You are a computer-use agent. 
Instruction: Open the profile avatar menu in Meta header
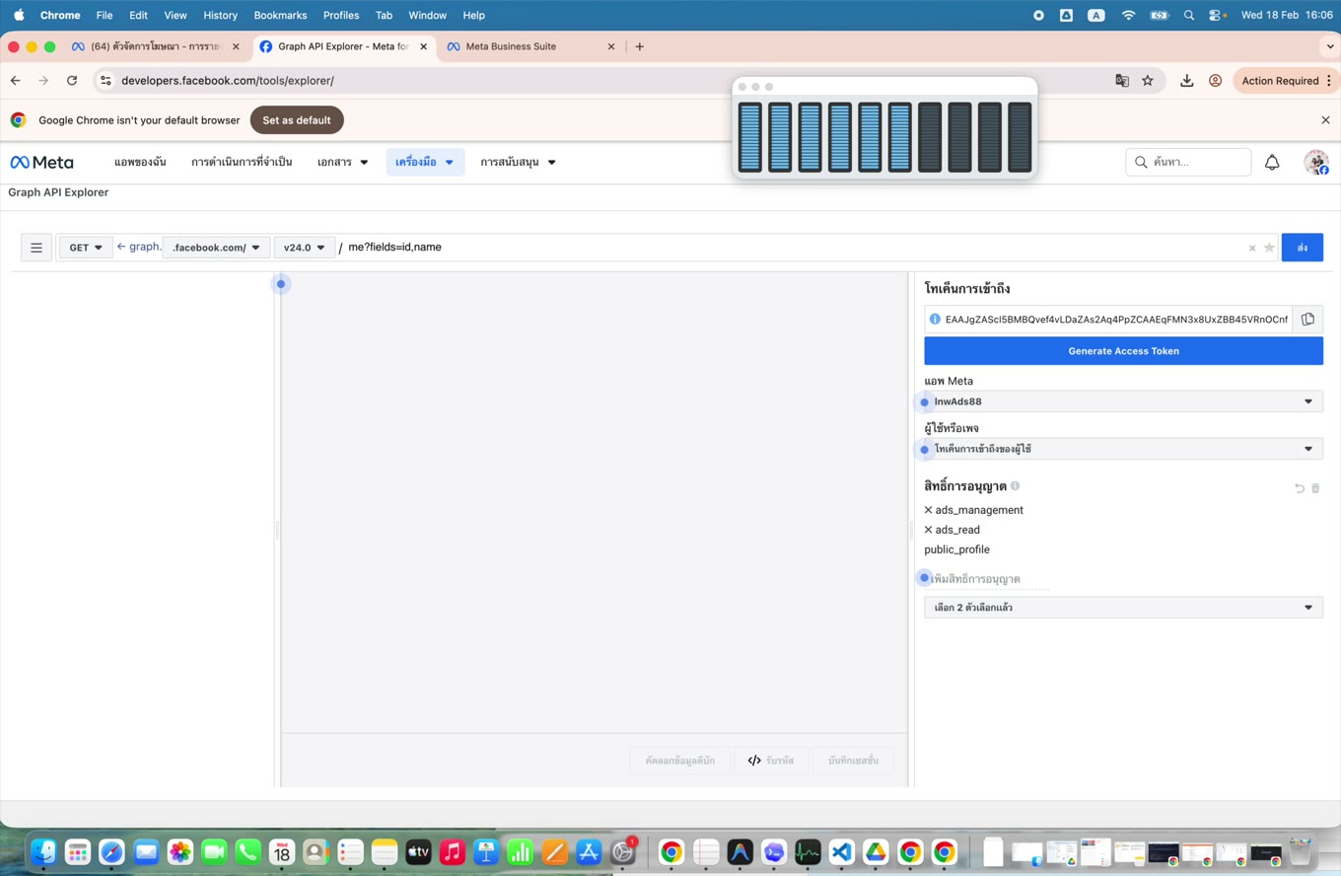click(1315, 162)
